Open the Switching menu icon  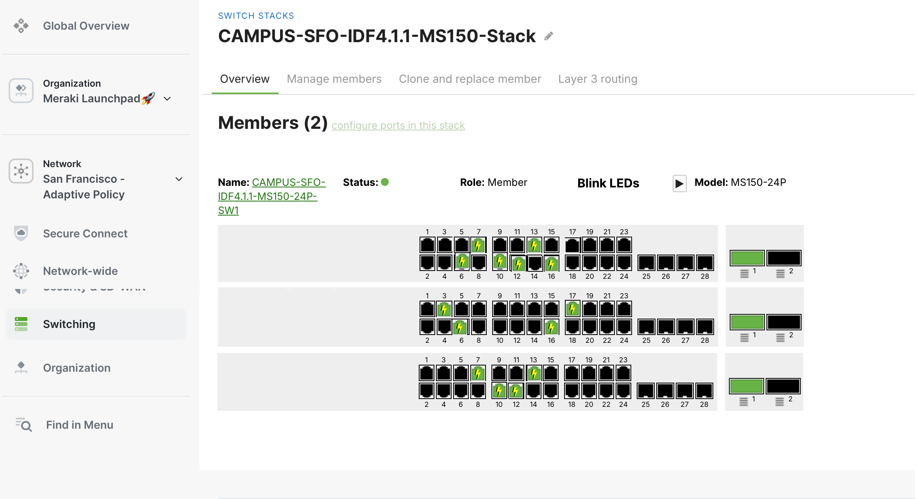tap(21, 324)
